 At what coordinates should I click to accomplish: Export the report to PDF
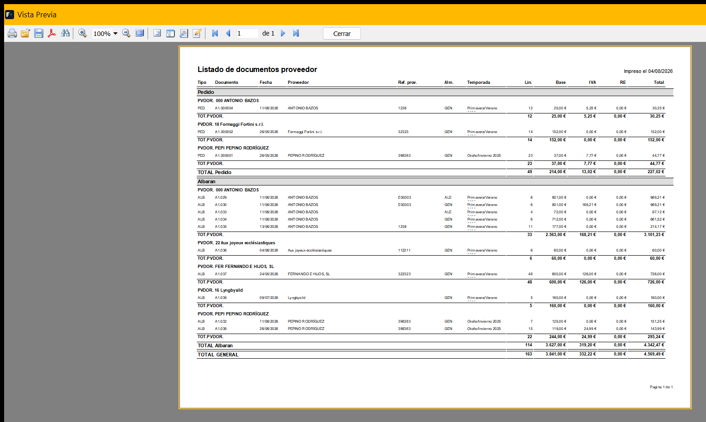(x=52, y=33)
